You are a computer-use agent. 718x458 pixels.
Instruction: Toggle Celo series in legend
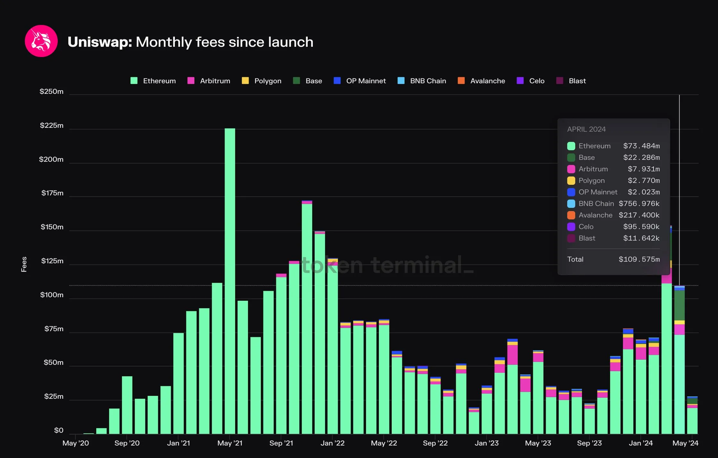click(x=531, y=81)
